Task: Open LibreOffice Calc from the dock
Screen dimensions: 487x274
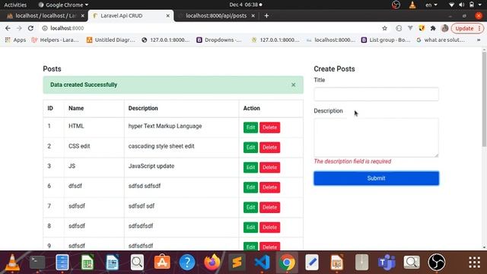Action: (88, 263)
